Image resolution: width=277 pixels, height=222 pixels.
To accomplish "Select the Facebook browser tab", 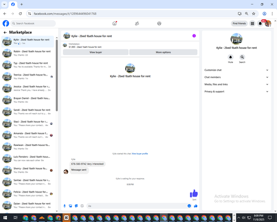I will coord(13,4).
